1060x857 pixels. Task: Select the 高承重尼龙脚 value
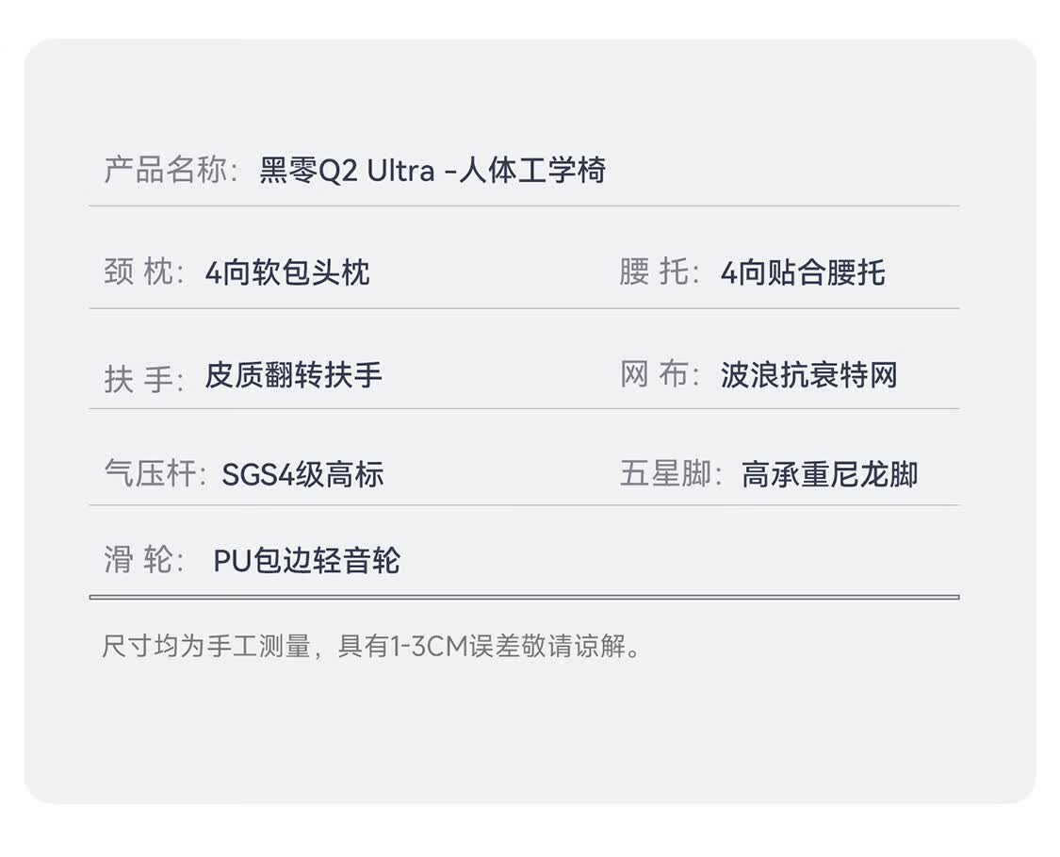tap(829, 475)
